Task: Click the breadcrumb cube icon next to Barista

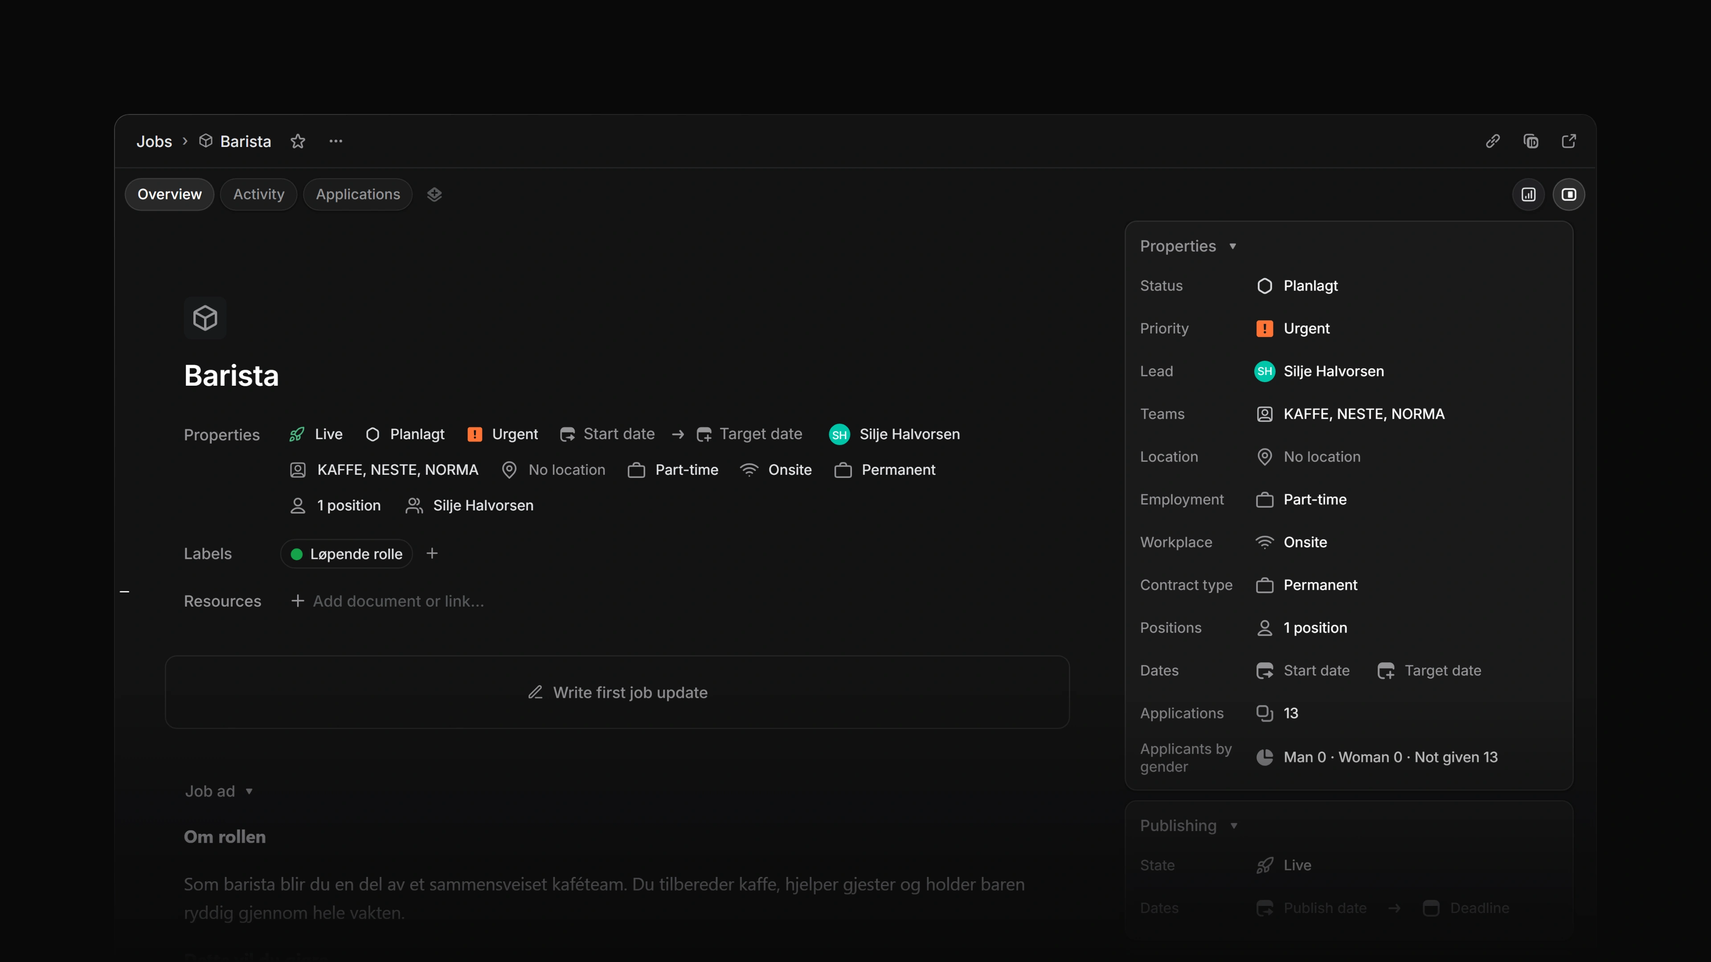Action: 206,141
